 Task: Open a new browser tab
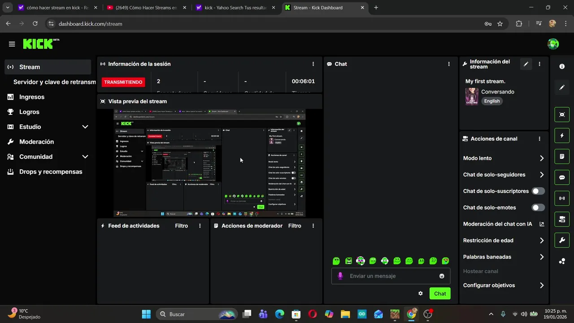(376, 8)
